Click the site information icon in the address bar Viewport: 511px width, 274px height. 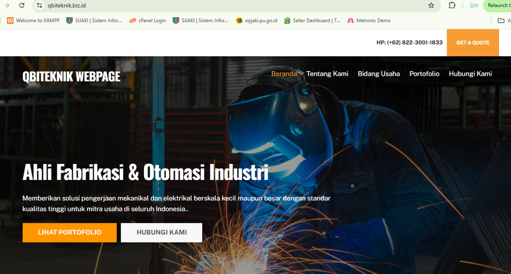point(39,6)
